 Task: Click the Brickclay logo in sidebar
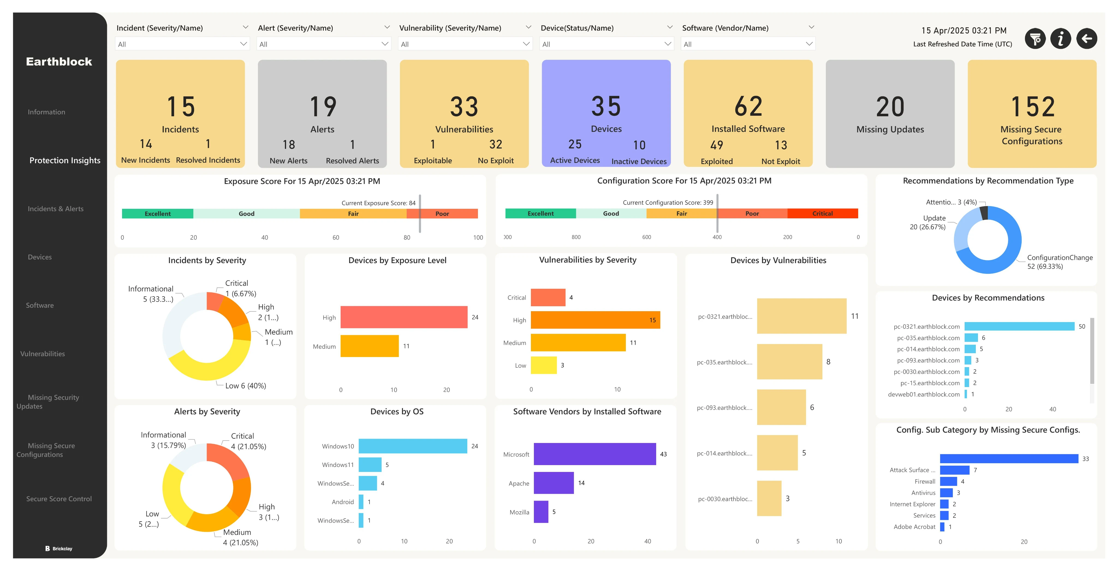pyautogui.click(x=59, y=548)
